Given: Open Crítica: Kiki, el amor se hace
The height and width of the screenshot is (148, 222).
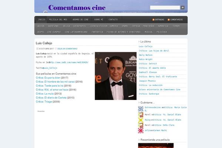Looking at the screenshot, I should pos(52,90).
